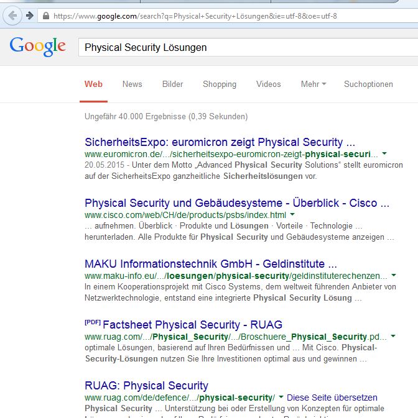Open the RUAG: Physical Security result
418x418 pixels.
click(146, 386)
